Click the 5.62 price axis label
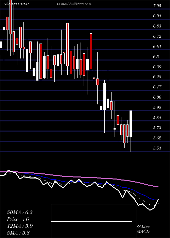The height and width of the screenshot is (238, 170). [157, 138]
